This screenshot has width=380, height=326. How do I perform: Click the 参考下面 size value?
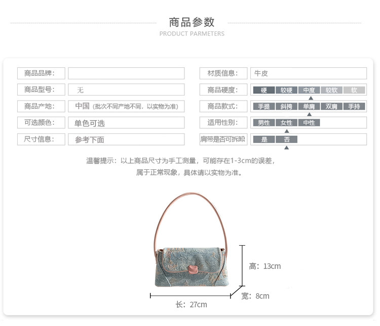89,139
